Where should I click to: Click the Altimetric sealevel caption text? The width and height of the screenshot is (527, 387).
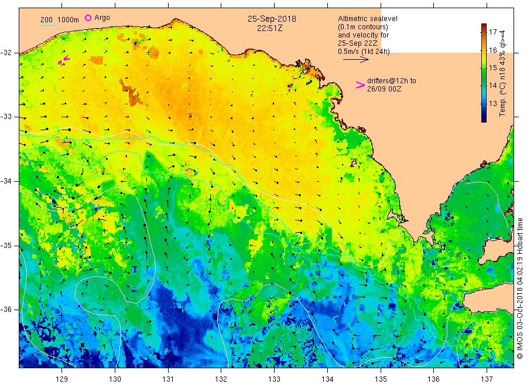368,19
